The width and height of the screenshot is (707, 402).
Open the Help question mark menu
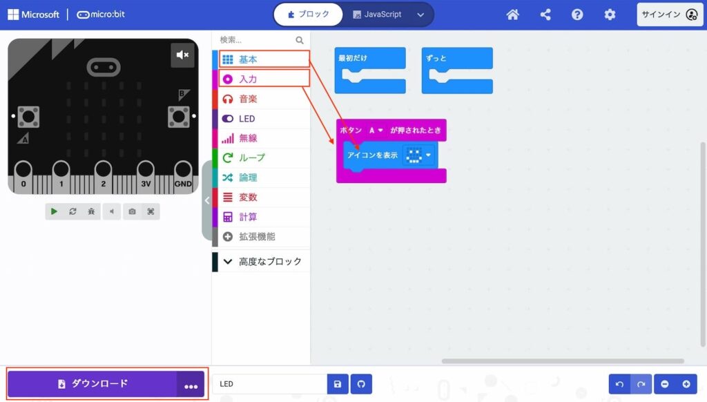coord(577,15)
